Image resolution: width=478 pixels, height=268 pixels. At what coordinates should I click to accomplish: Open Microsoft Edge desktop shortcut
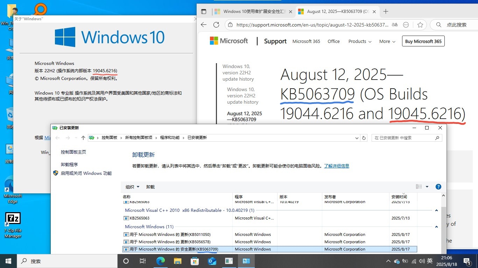click(13, 190)
